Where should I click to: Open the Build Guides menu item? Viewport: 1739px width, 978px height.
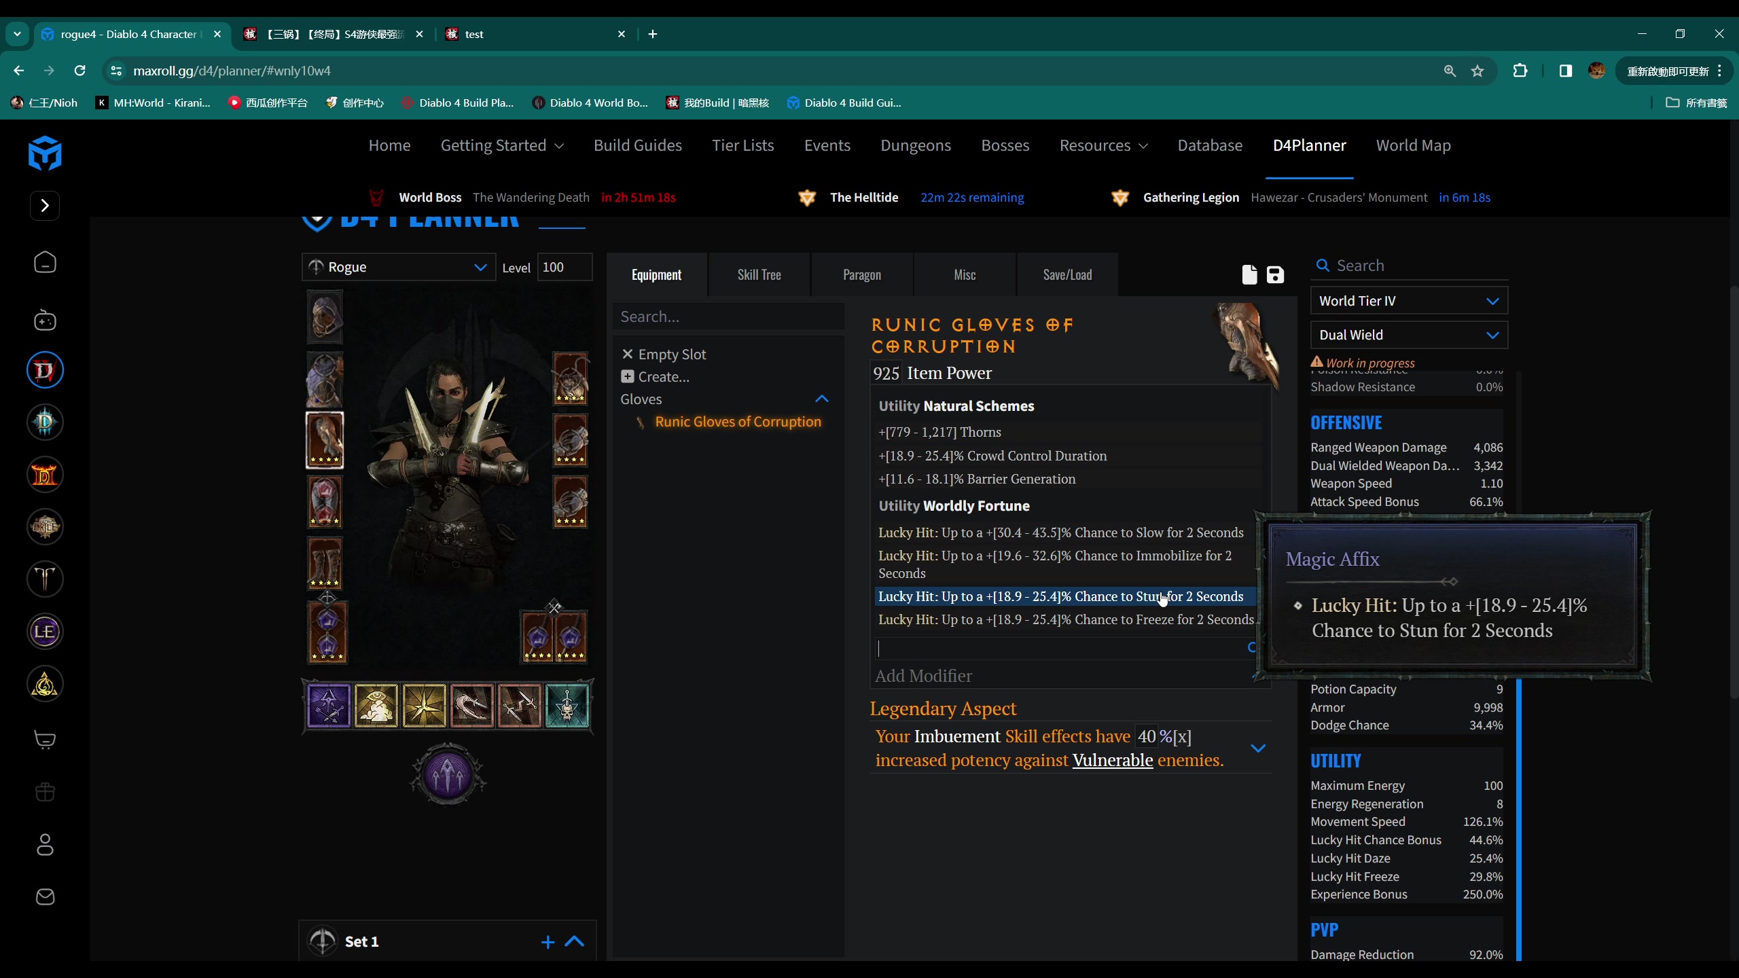[638, 145]
